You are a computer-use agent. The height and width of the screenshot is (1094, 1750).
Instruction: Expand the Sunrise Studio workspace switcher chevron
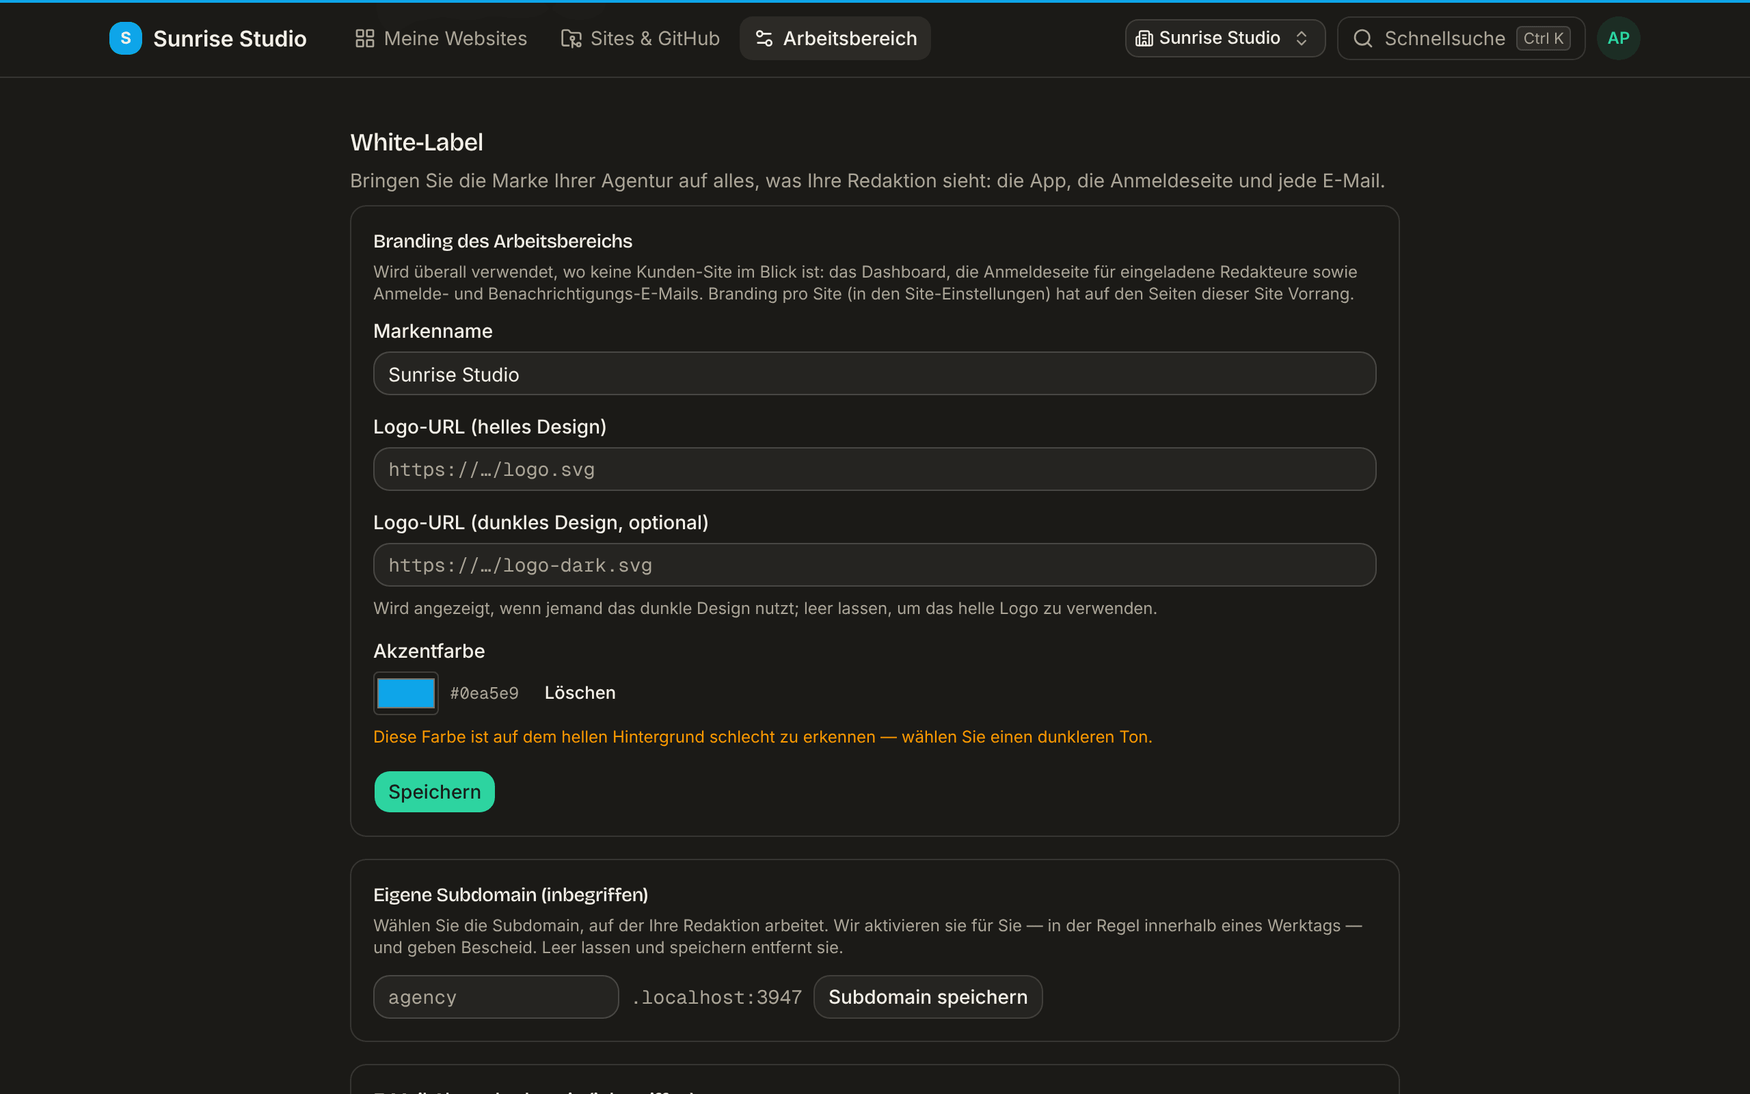(x=1301, y=38)
